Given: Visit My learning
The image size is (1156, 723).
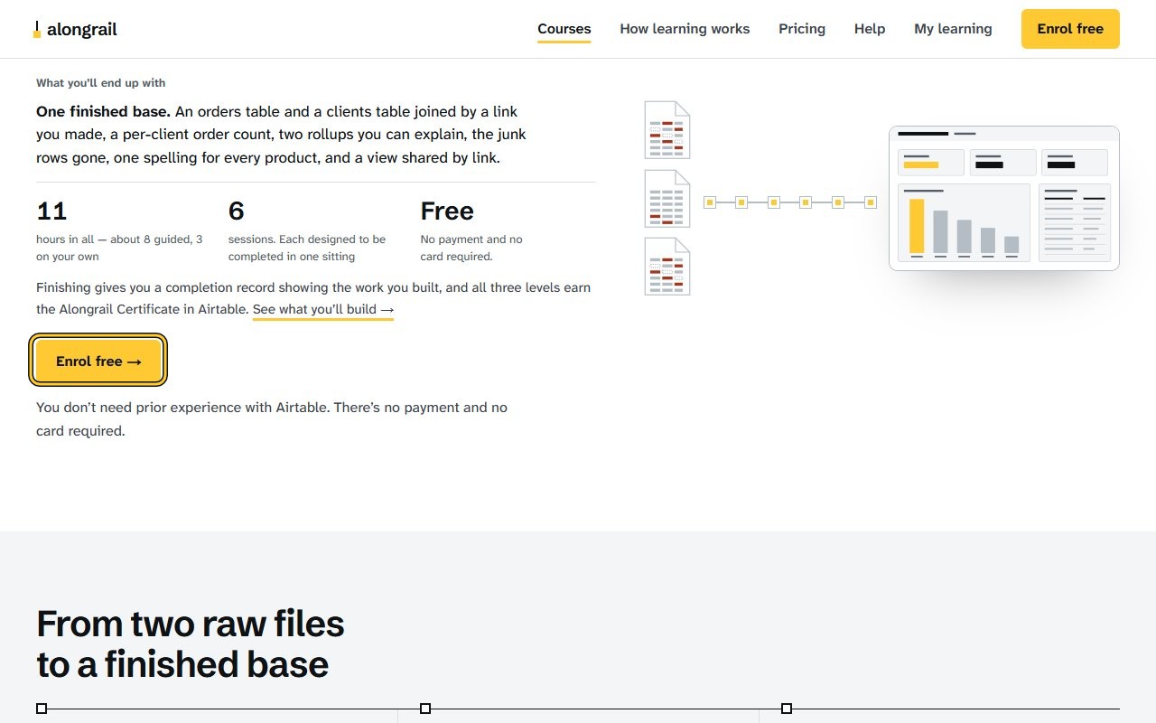Looking at the screenshot, I should pyautogui.click(x=953, y=29).
